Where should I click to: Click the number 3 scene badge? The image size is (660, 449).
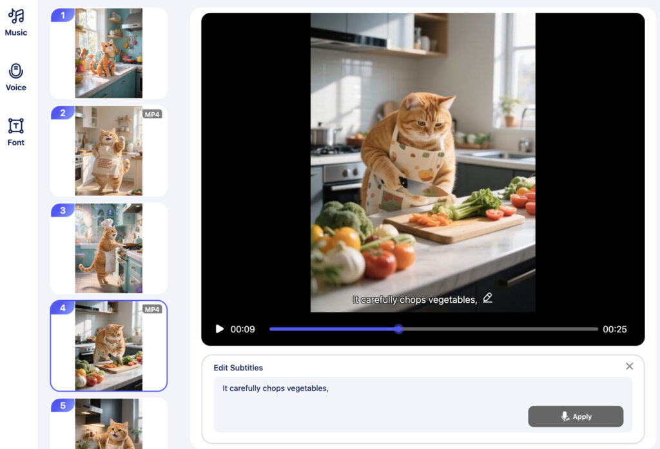click(x=63, y=210)
